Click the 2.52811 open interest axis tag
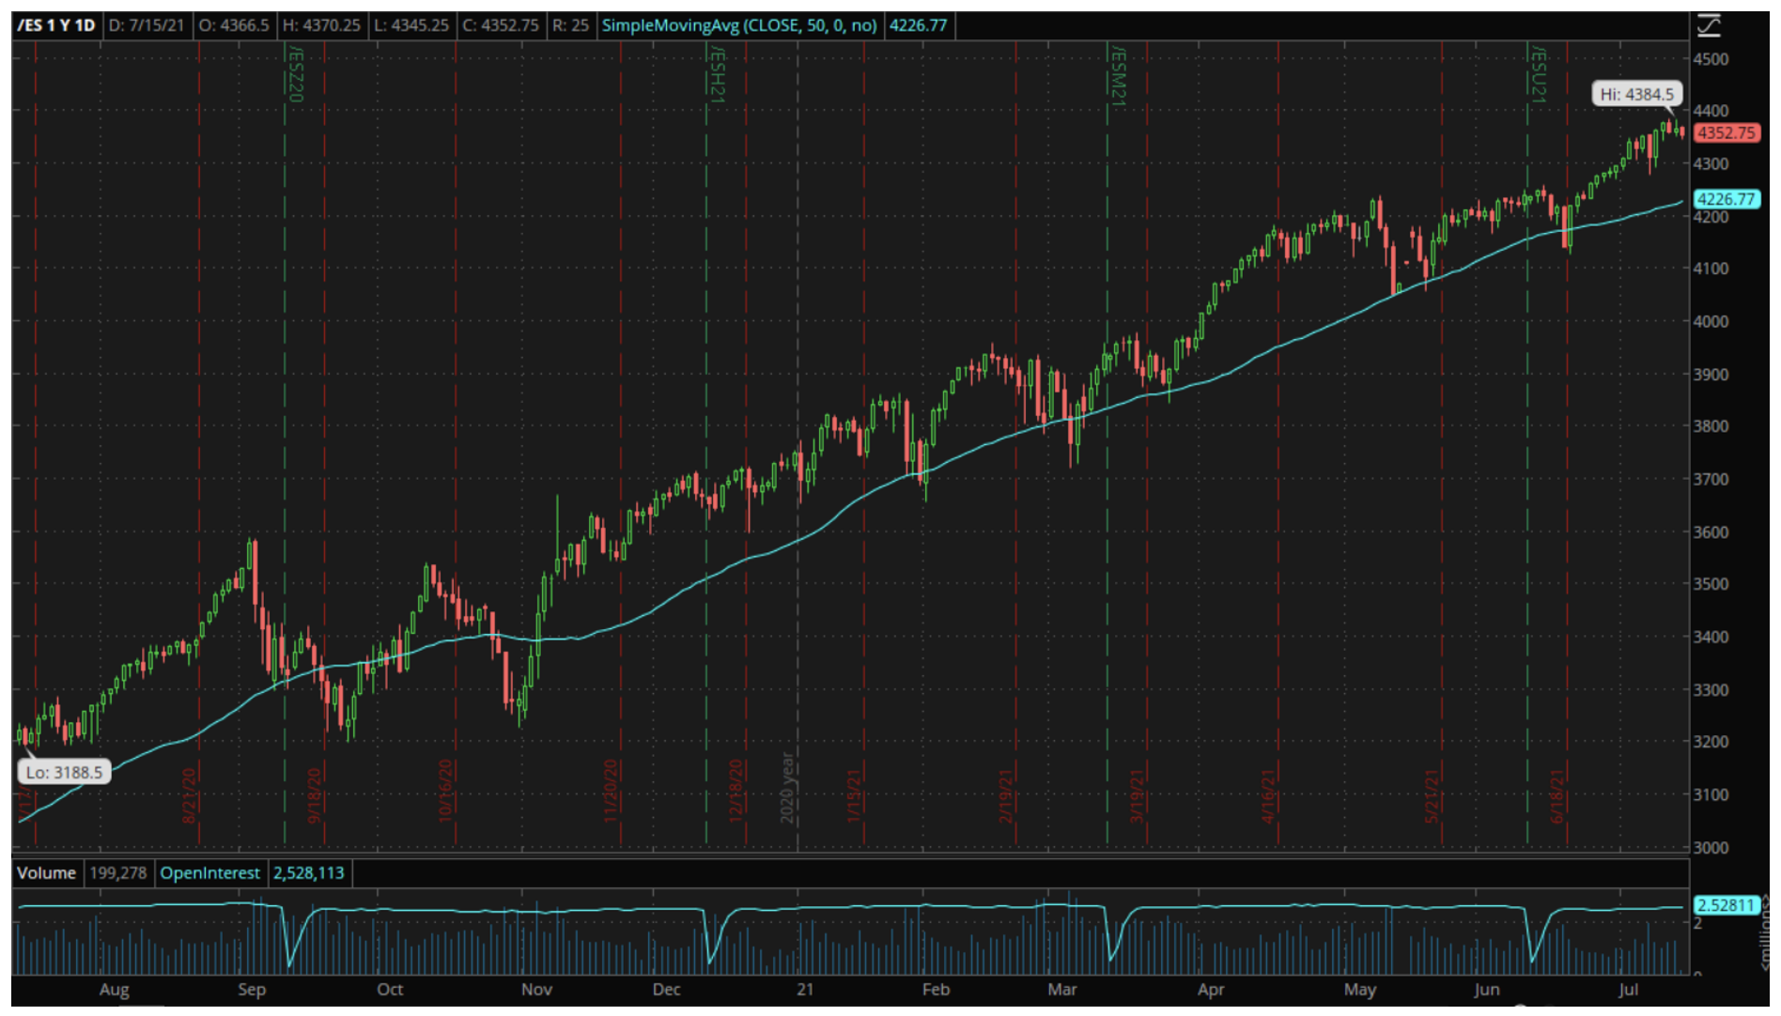1781x1016 pixels. tap(1726, 905)
